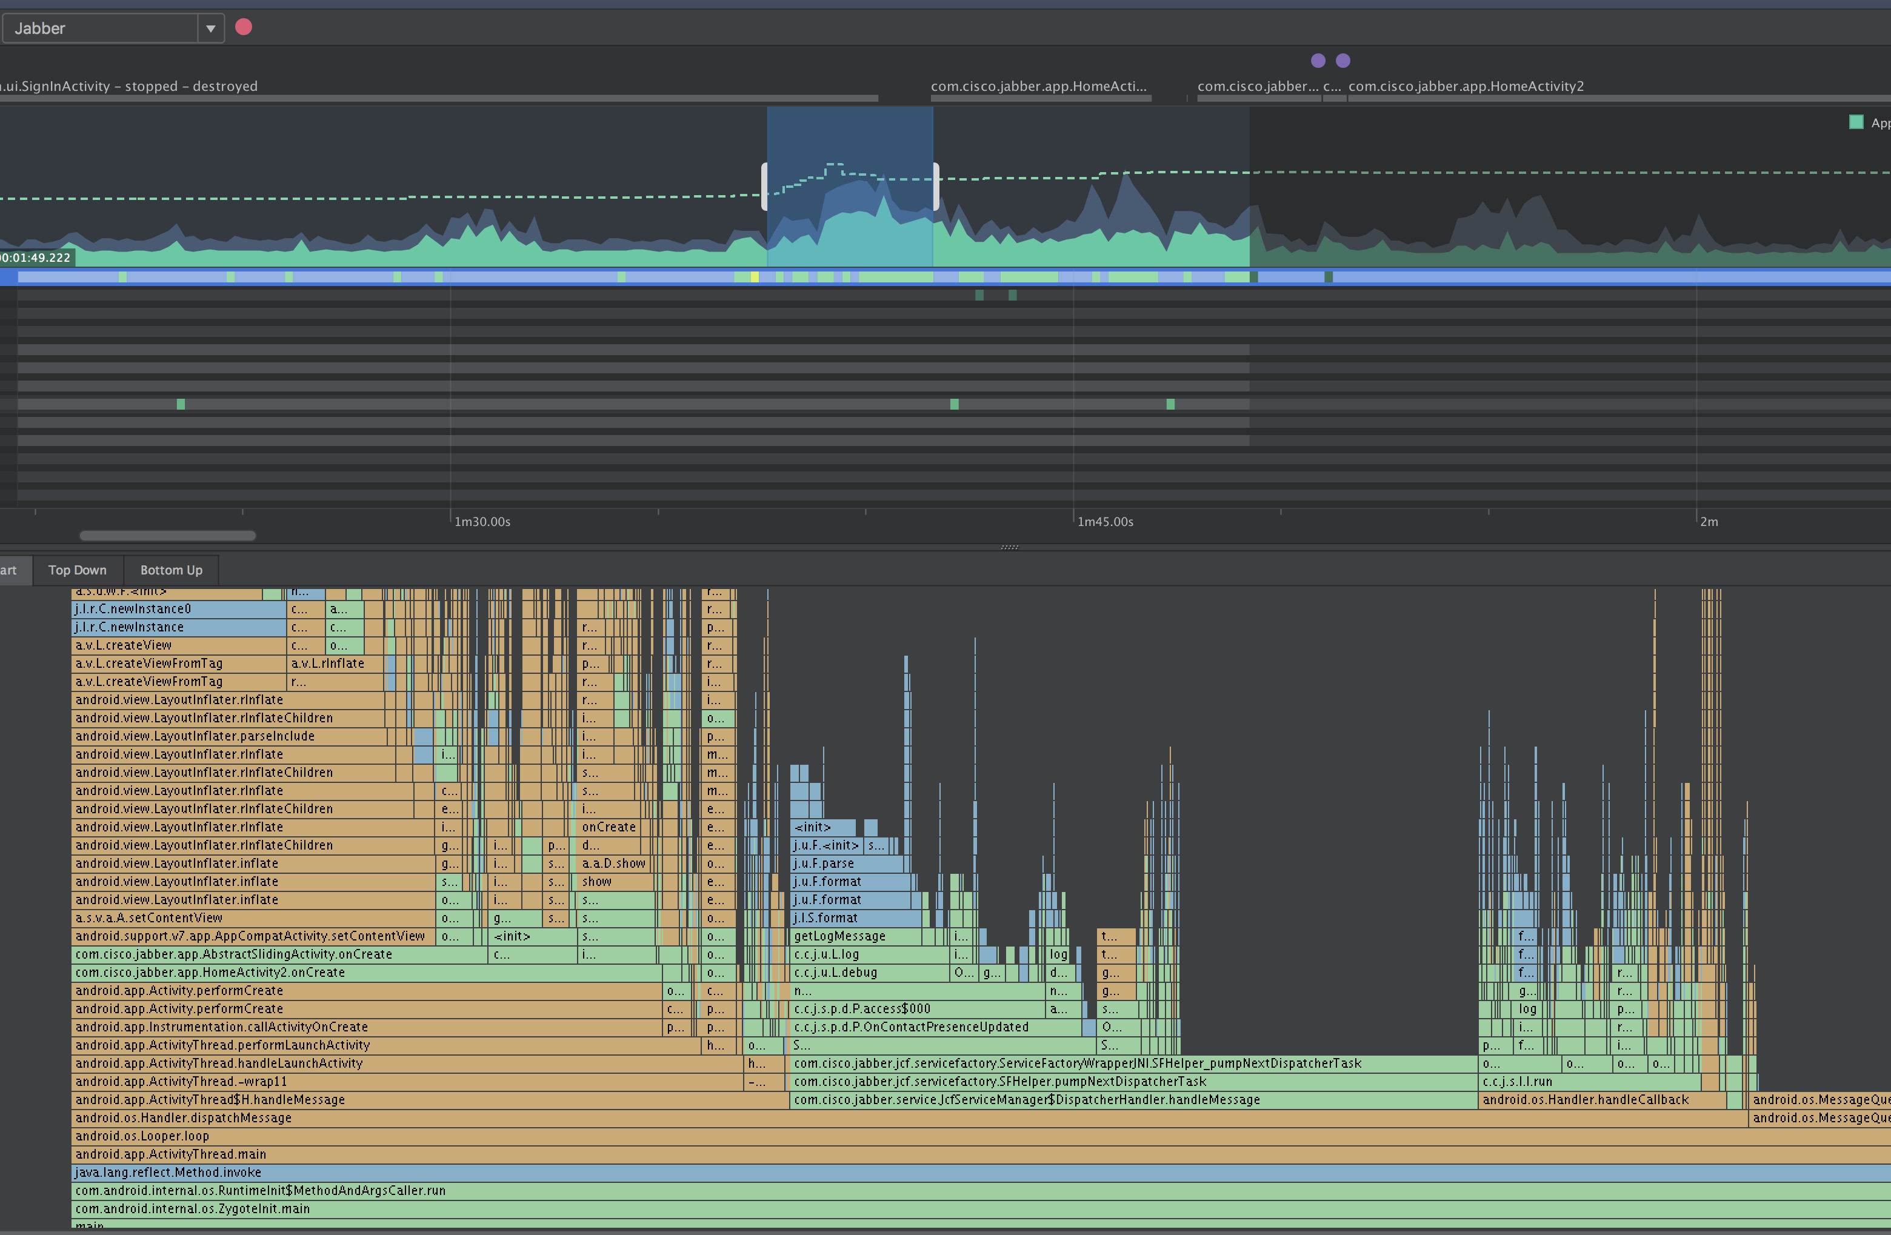This screenshot has width=1891, height=1235.
Task: Select ActivityThread.handleLaunchActivity flame bar
Action: coord(408,1064)
